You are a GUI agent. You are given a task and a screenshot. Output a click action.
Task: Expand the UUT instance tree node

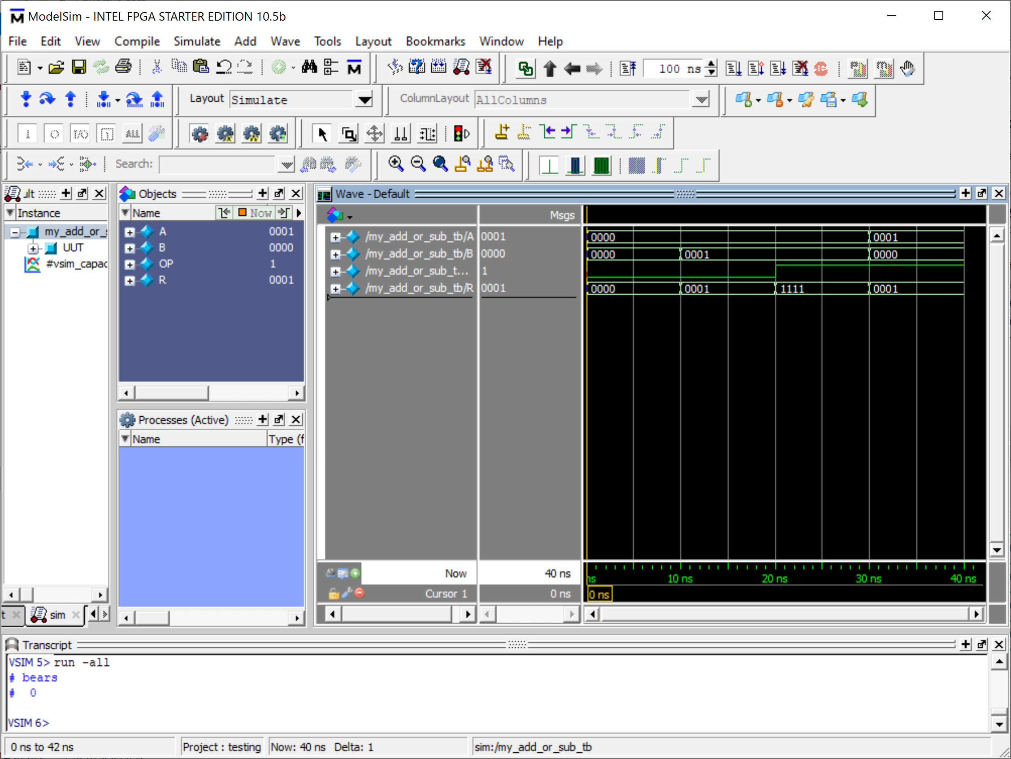33,248
